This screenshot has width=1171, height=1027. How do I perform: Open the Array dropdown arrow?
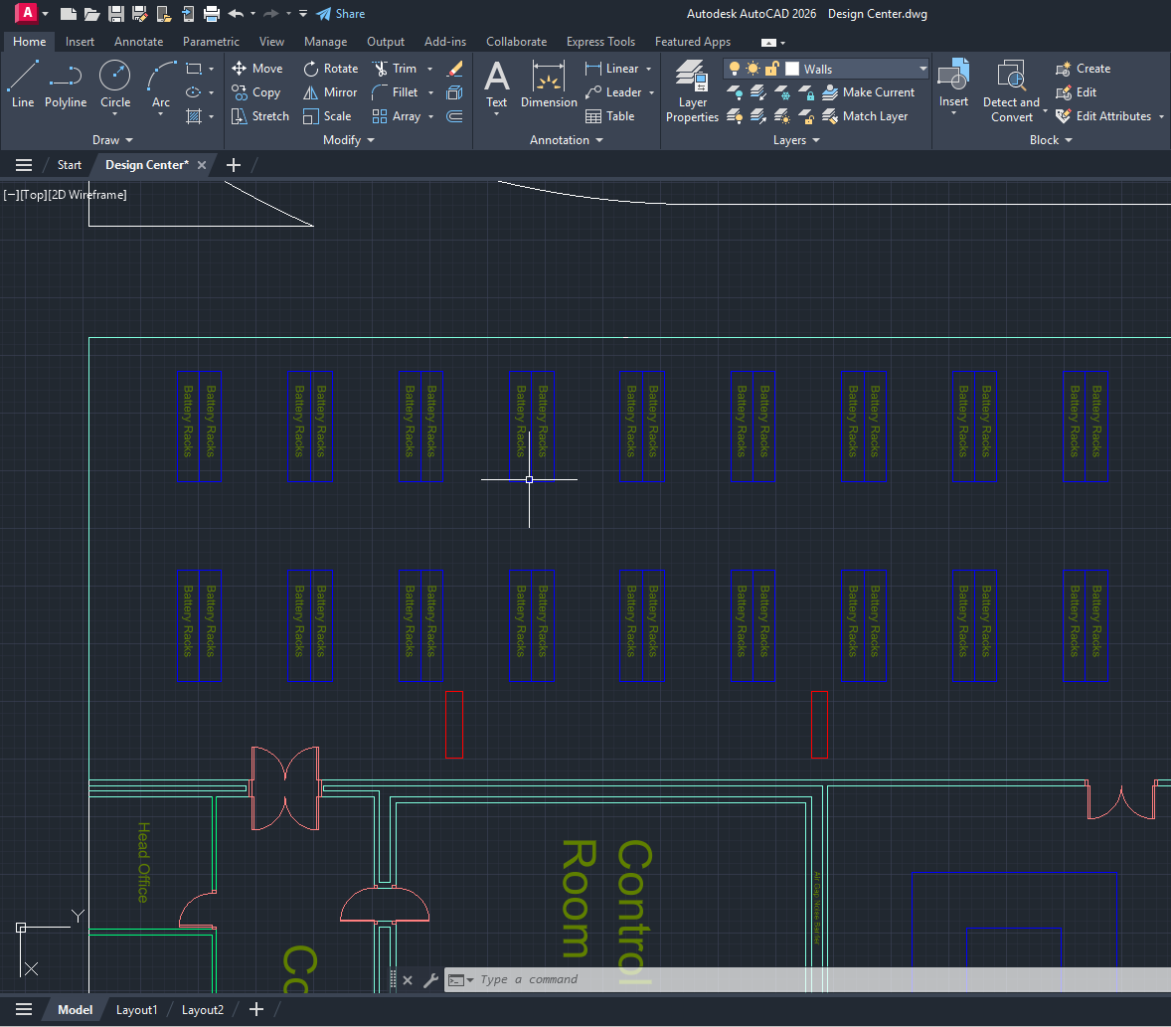430,116
